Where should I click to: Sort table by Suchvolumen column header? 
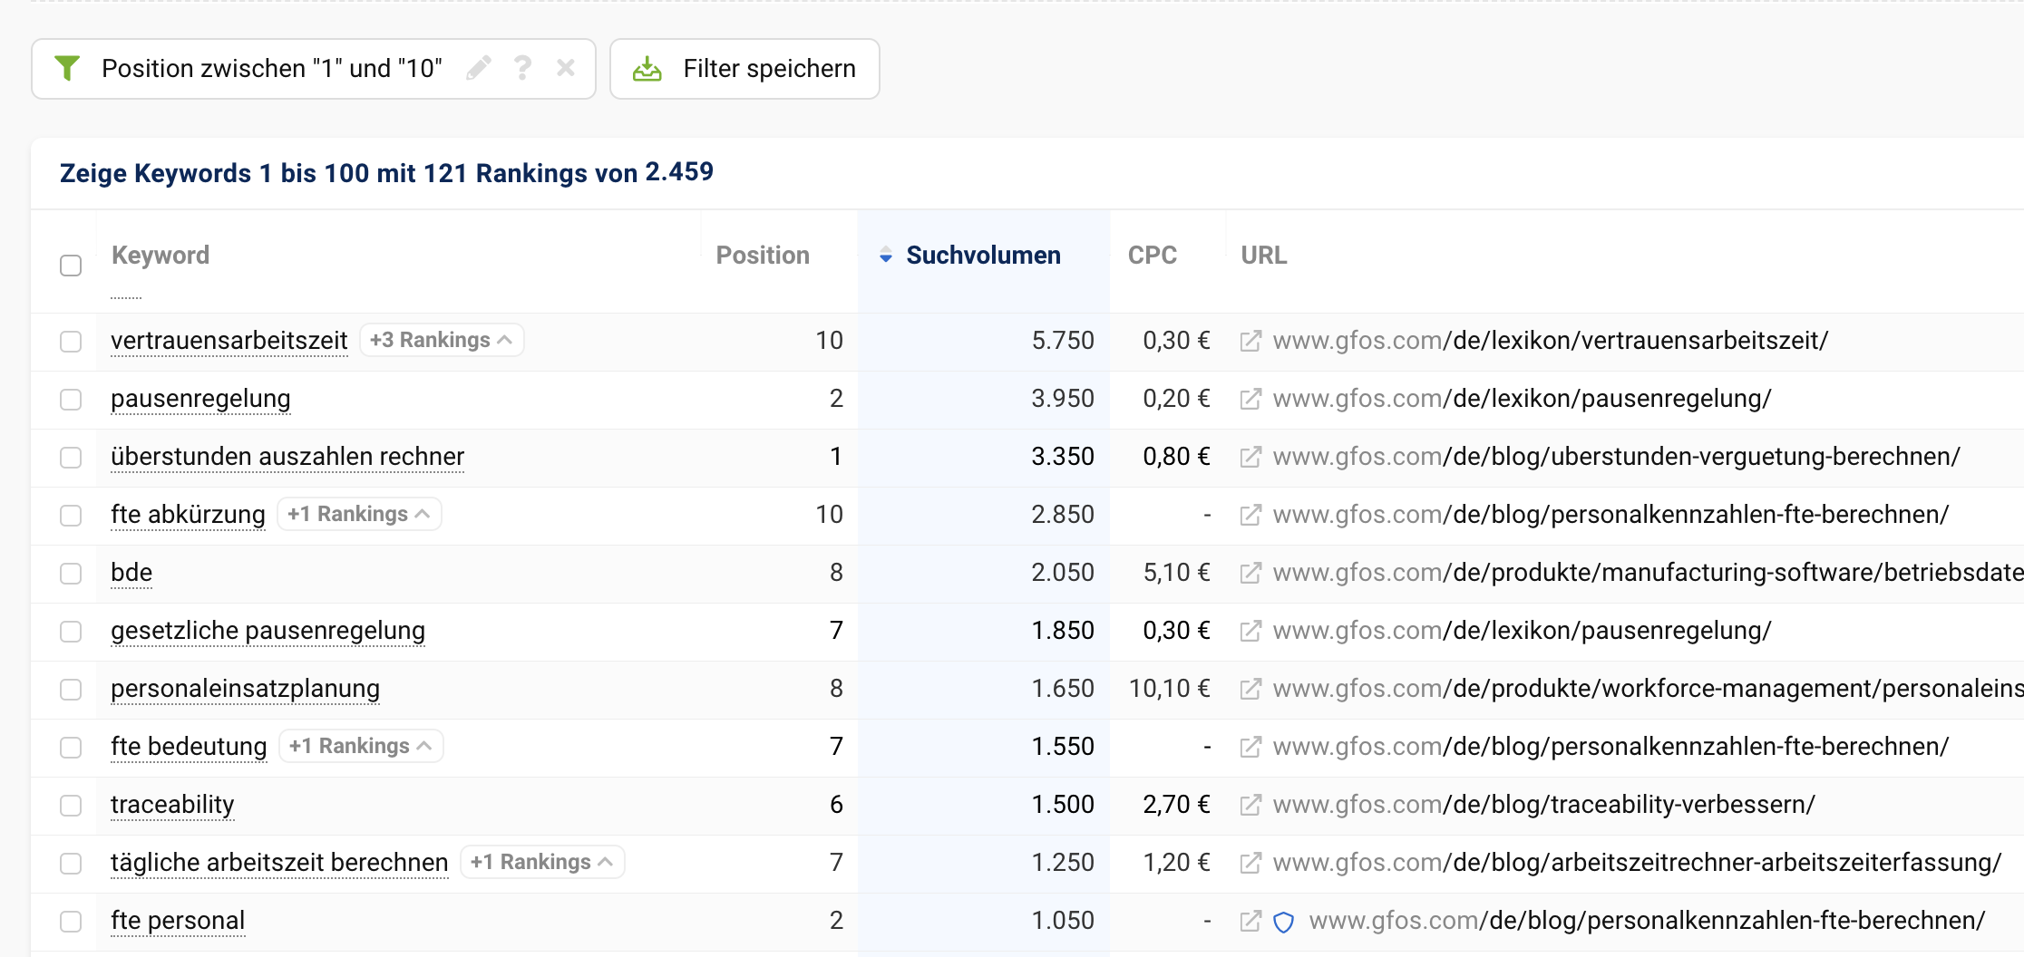(x=983, y=256)
